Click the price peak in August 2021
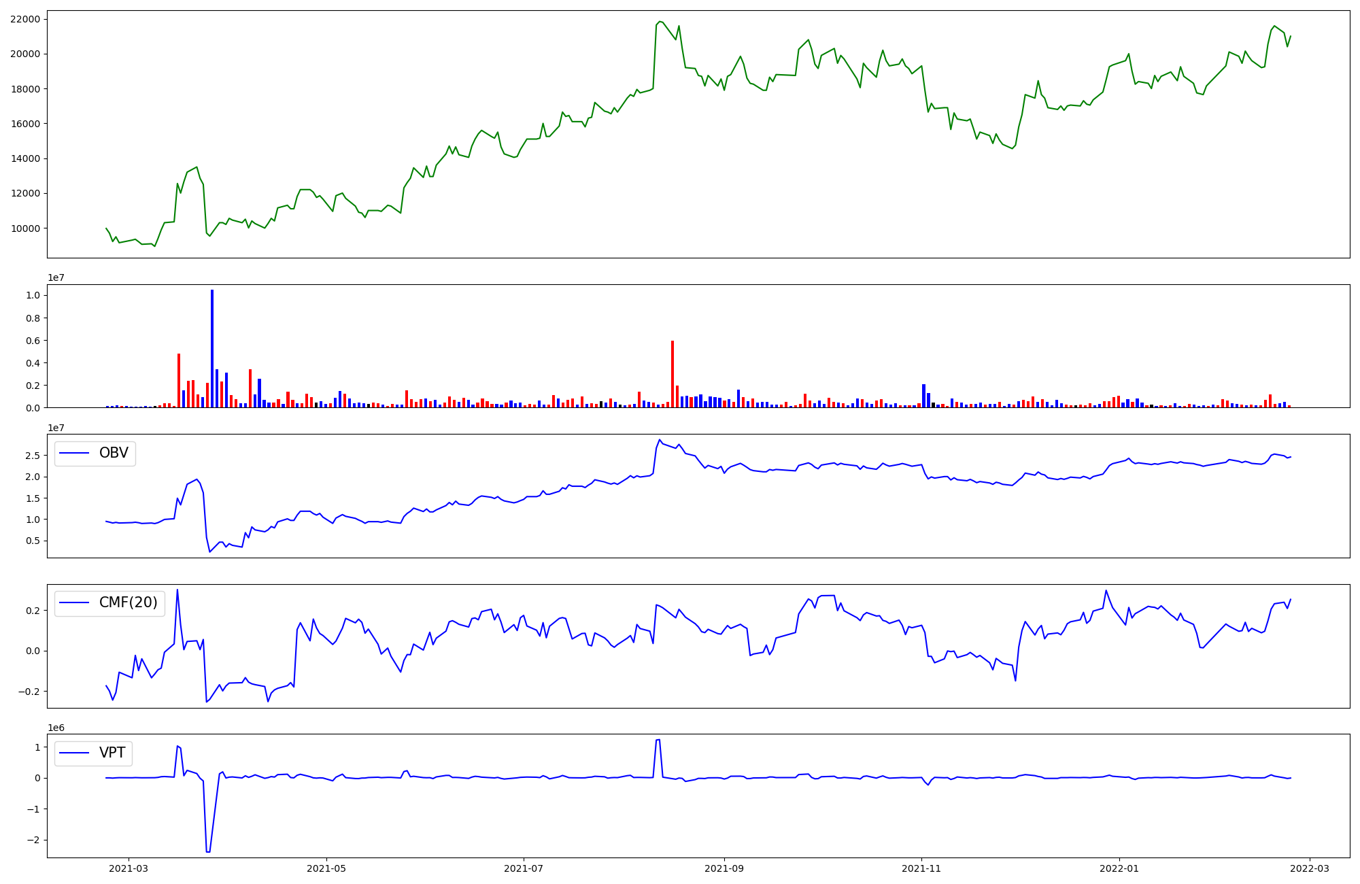This screenshot has height=884, width=1360. pyautogui.click(x=660, y=22)
